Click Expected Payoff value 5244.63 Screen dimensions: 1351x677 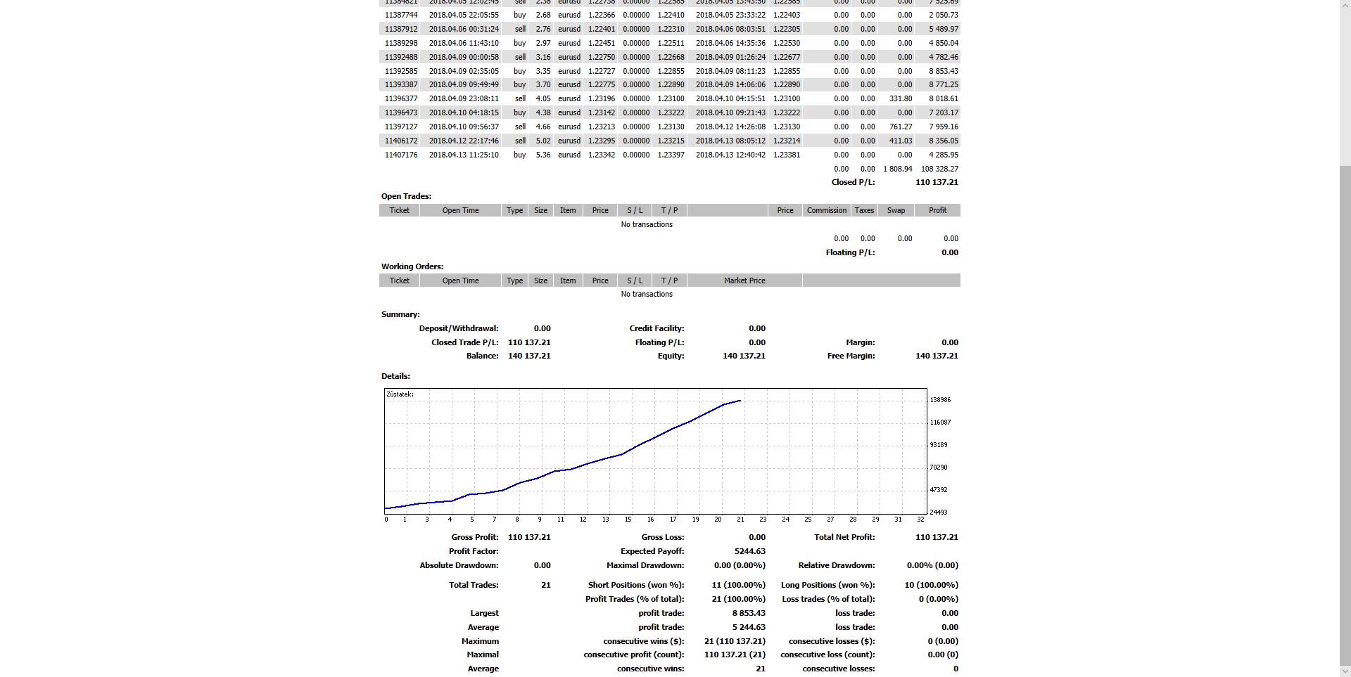coord(750,551)
